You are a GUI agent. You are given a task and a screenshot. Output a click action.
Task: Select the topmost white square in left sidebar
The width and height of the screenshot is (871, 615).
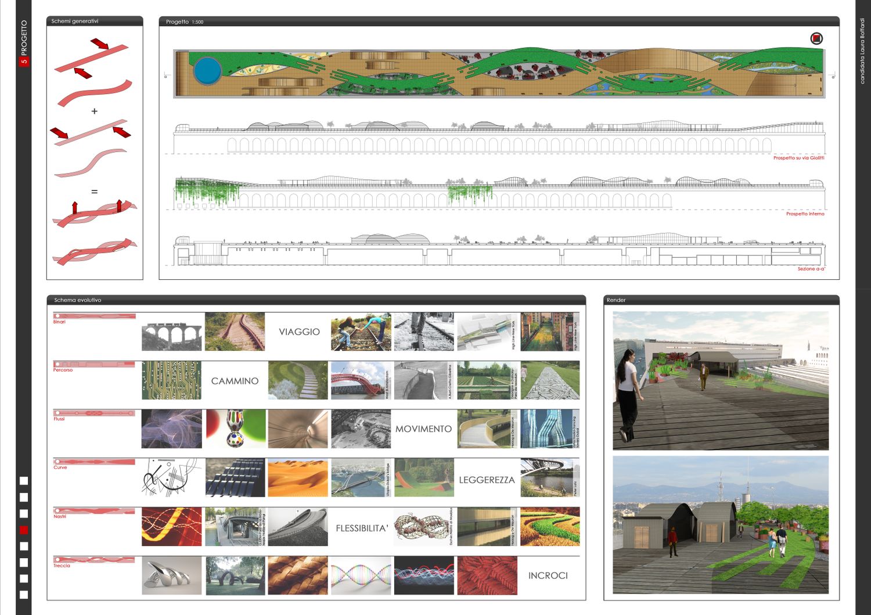(24, 481)
